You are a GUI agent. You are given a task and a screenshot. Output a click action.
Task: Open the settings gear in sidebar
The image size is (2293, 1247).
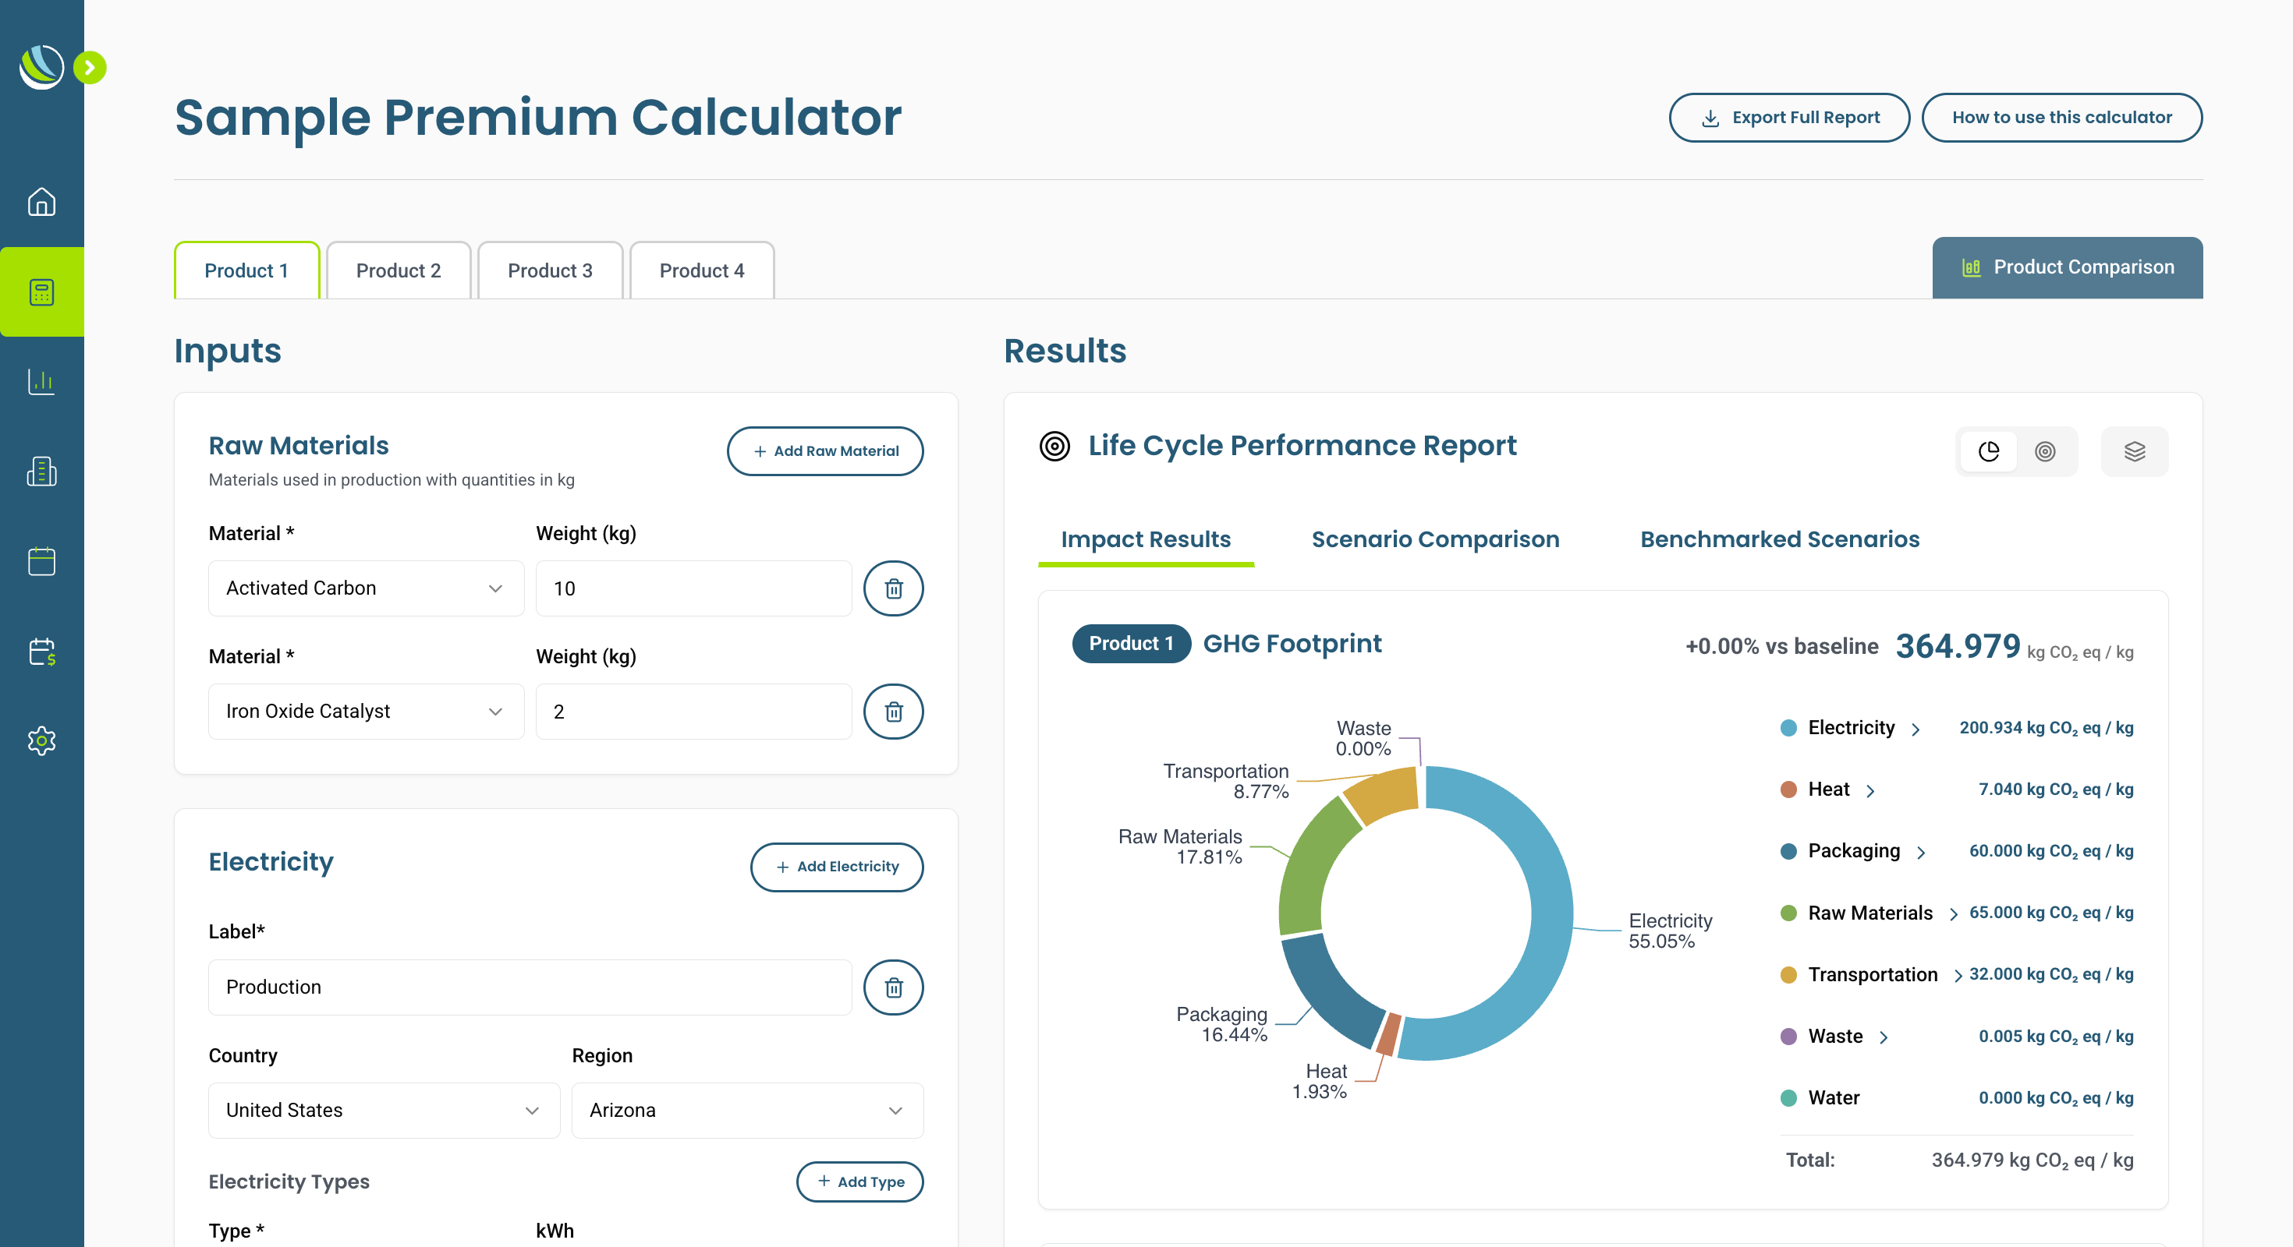coord(41,740)
